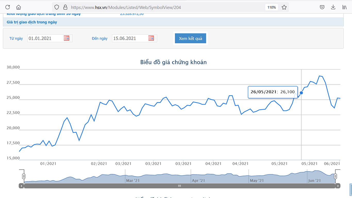Bookmark this page with the star icon
The width and height of the screenshot is (352, 198).
(x=284, y=7)
